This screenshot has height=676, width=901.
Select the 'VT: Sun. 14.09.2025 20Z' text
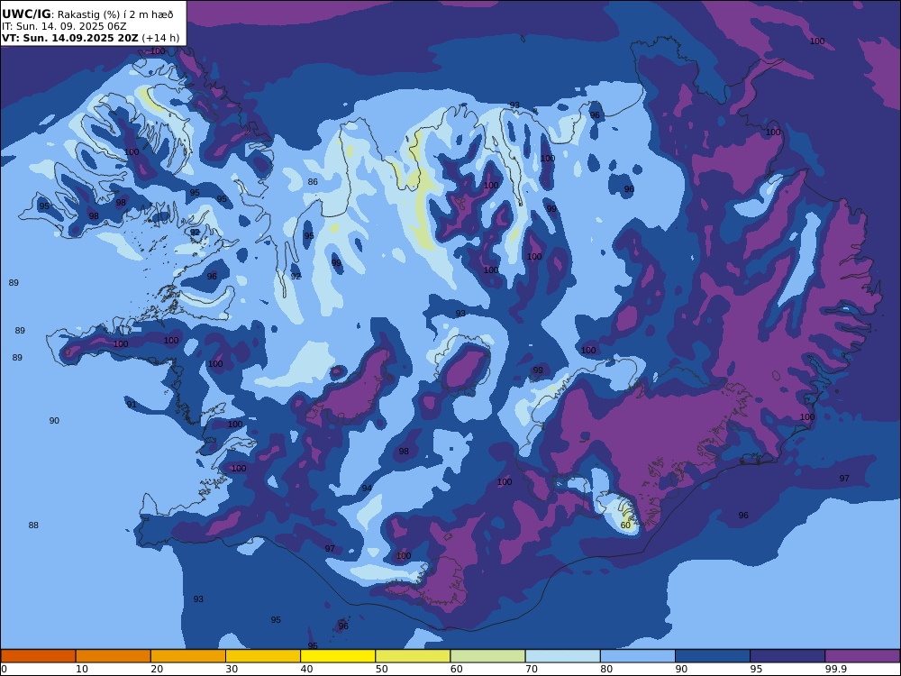70,39
